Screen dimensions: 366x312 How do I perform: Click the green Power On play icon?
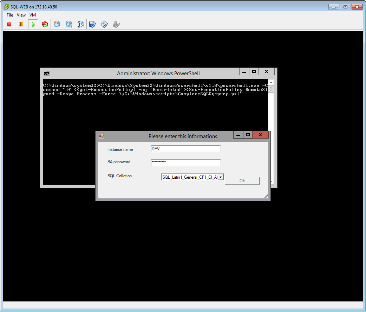coord(33,24)
